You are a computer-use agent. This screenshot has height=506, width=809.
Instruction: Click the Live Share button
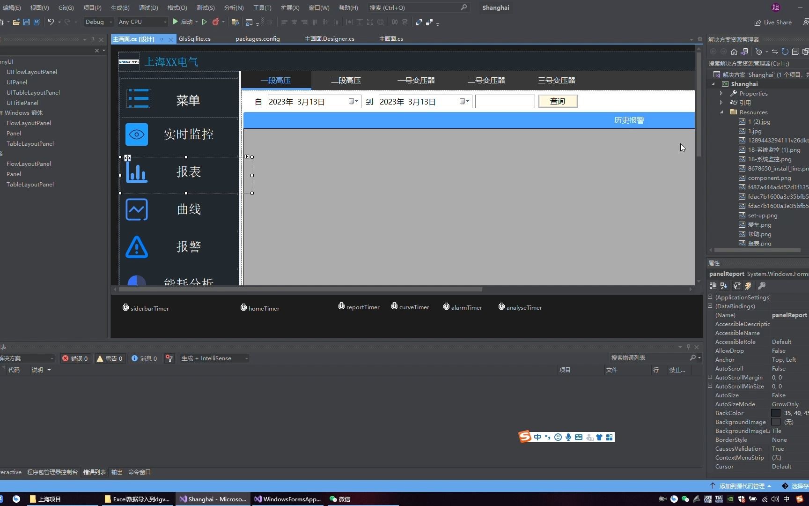[773, 22]
